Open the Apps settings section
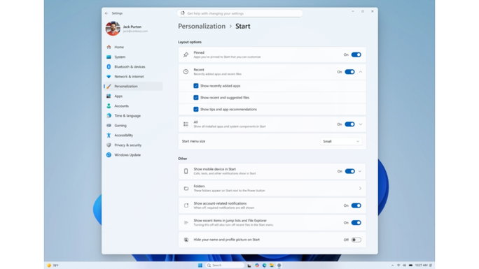Image resolution: width=479 pixels, height=269 pixels. click(118, 96)
